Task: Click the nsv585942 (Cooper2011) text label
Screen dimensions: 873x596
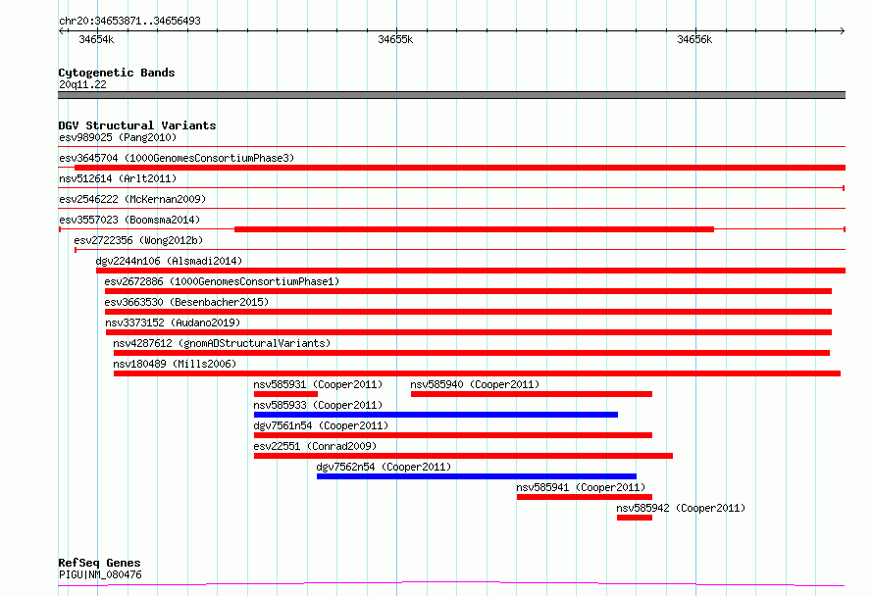Action: [x=681, y=508]
